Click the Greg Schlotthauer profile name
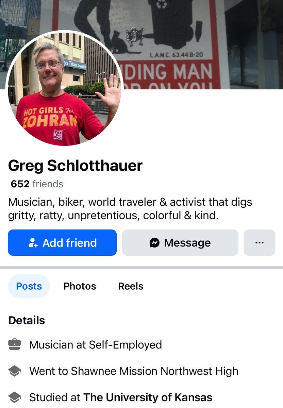Image resolution: width=283 pixels, height=408 pixels. [x=75, y=166]
